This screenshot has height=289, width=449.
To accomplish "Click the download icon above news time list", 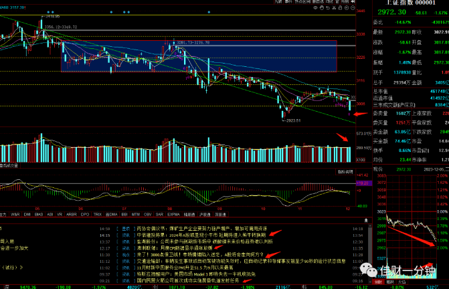I will pos(366,220).
